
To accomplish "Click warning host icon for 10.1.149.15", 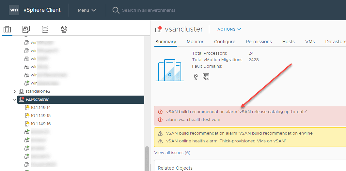I will click(x=27, y=116).
